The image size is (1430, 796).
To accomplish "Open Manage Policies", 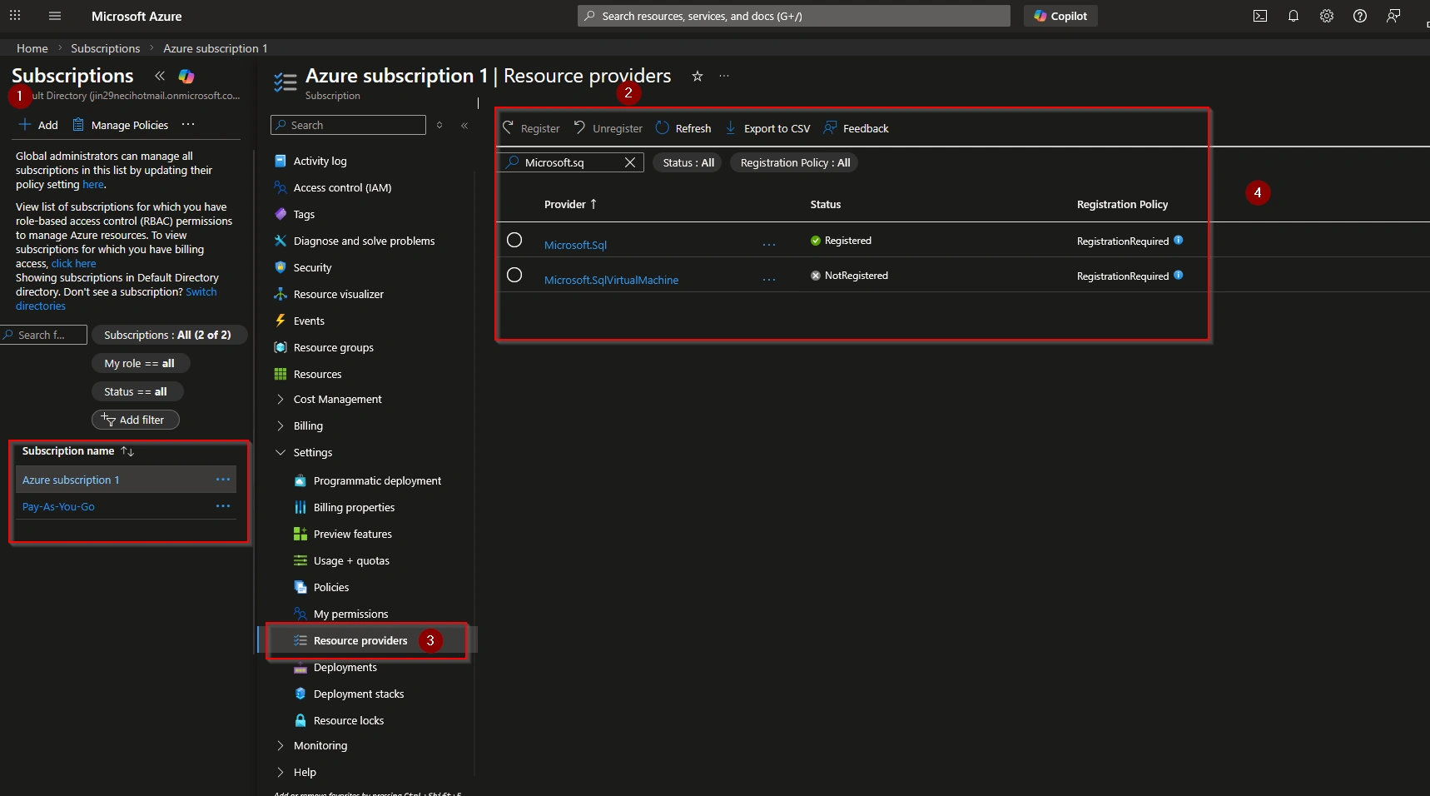I will (x=121, y=125).
